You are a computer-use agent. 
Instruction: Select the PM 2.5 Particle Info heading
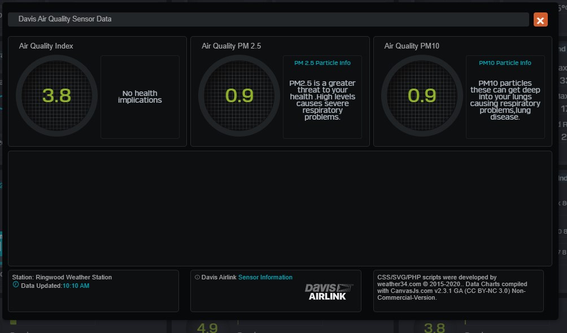322,63
